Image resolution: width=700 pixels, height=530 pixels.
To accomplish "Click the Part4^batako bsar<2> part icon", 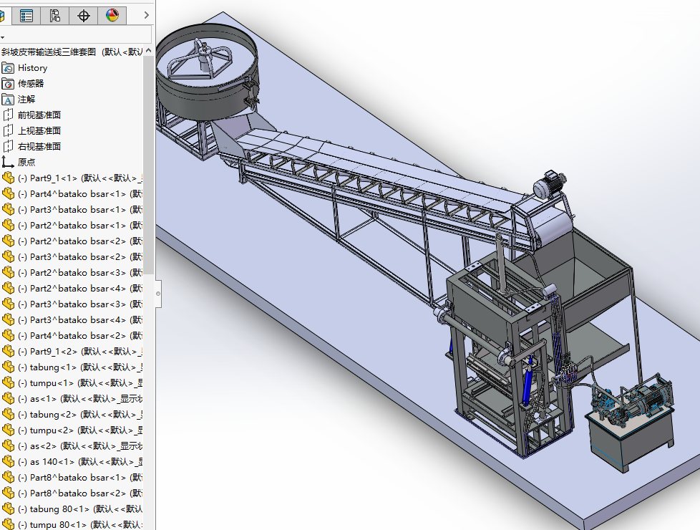I will pos(8,335).
